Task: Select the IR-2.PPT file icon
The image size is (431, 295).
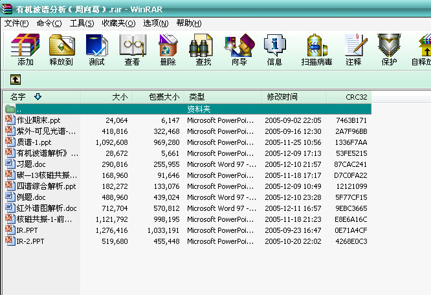Action: (x=10, y=241)
